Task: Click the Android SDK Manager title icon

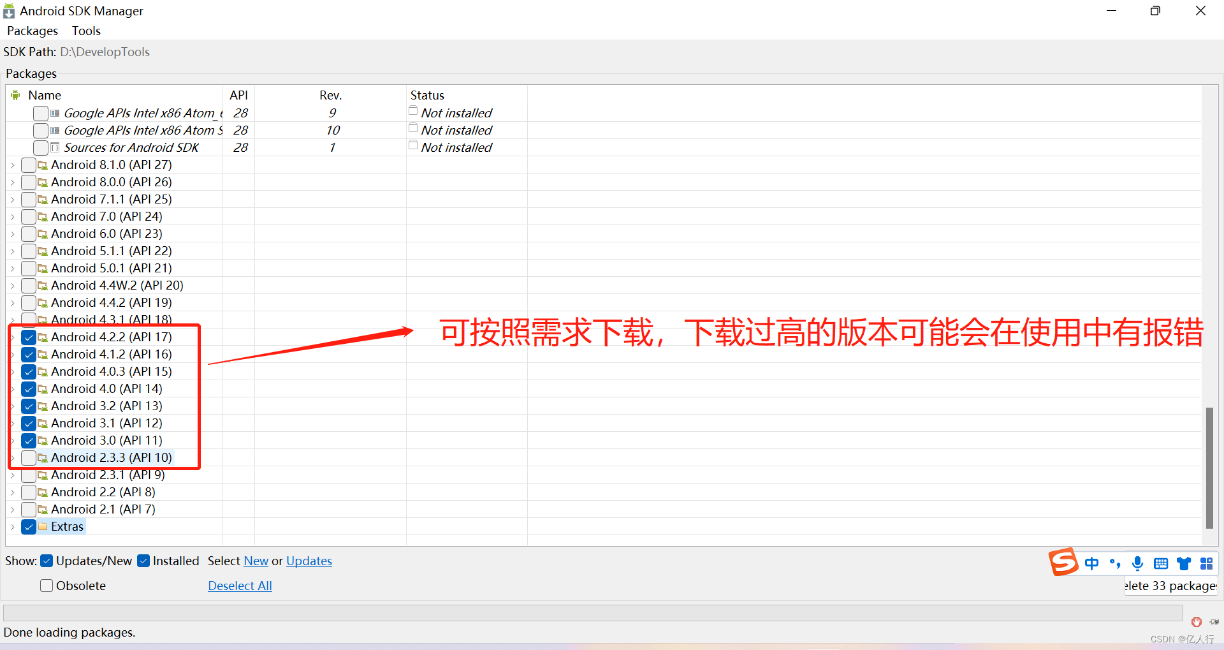Action: [x=9, y=11]
